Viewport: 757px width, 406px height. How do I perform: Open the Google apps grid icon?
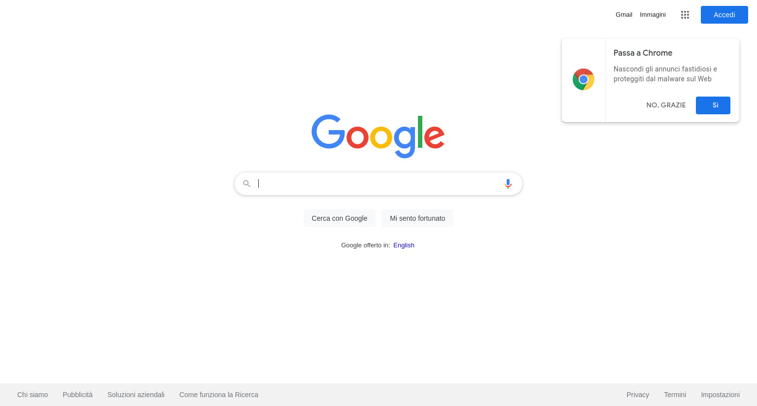[x=685, y=15]
